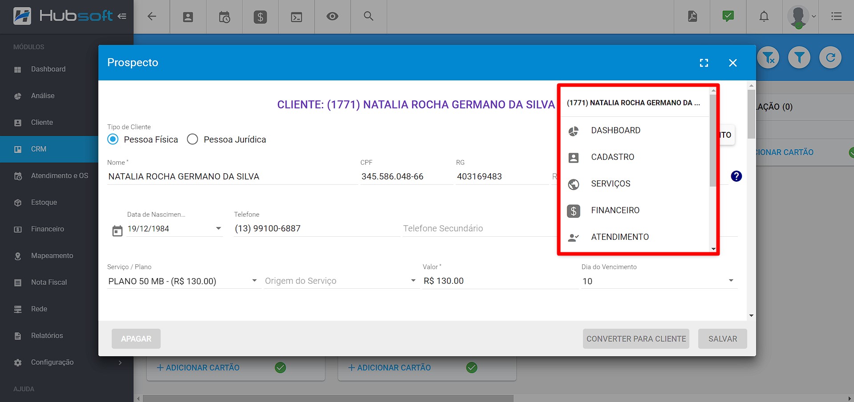The width and height of the screenshot is (854, 402).
Task: Collapse sidebar using arrow beside Hubsoft logo
Action: 122,16
